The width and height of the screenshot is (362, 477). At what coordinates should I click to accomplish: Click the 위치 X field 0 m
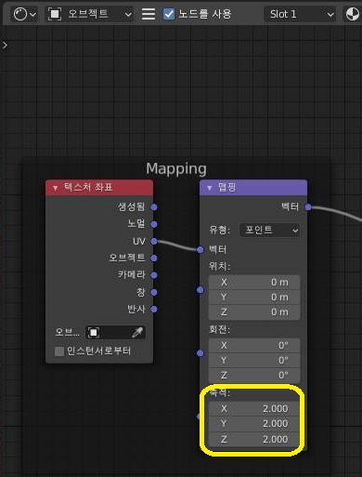tap(254, 283)
